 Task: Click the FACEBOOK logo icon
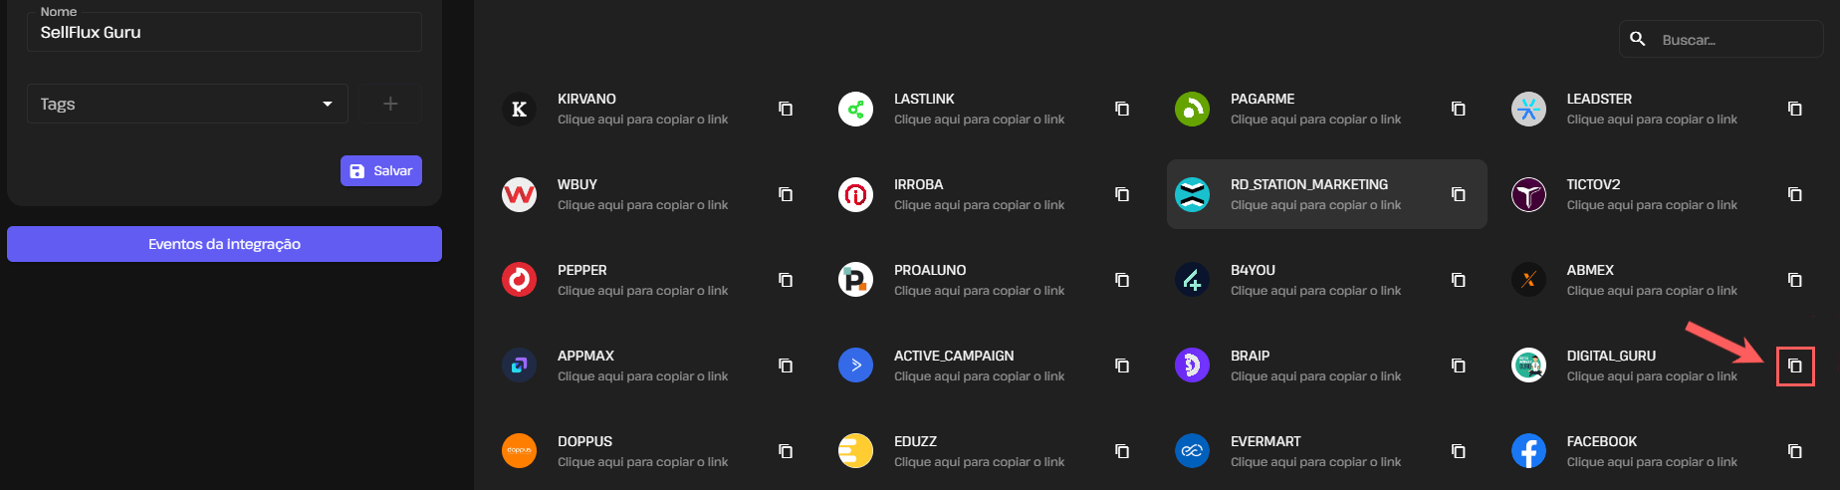pyautogui.click(x=1528, y=451)
